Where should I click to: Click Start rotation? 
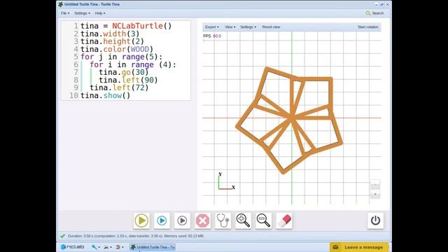368,27
